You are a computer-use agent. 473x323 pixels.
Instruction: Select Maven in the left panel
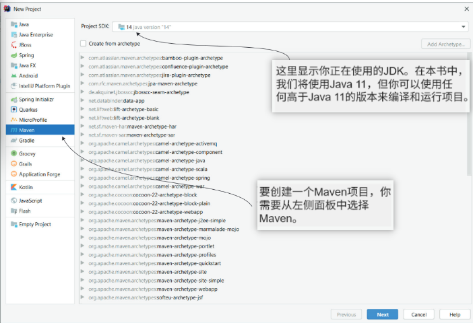coord(40,130)
